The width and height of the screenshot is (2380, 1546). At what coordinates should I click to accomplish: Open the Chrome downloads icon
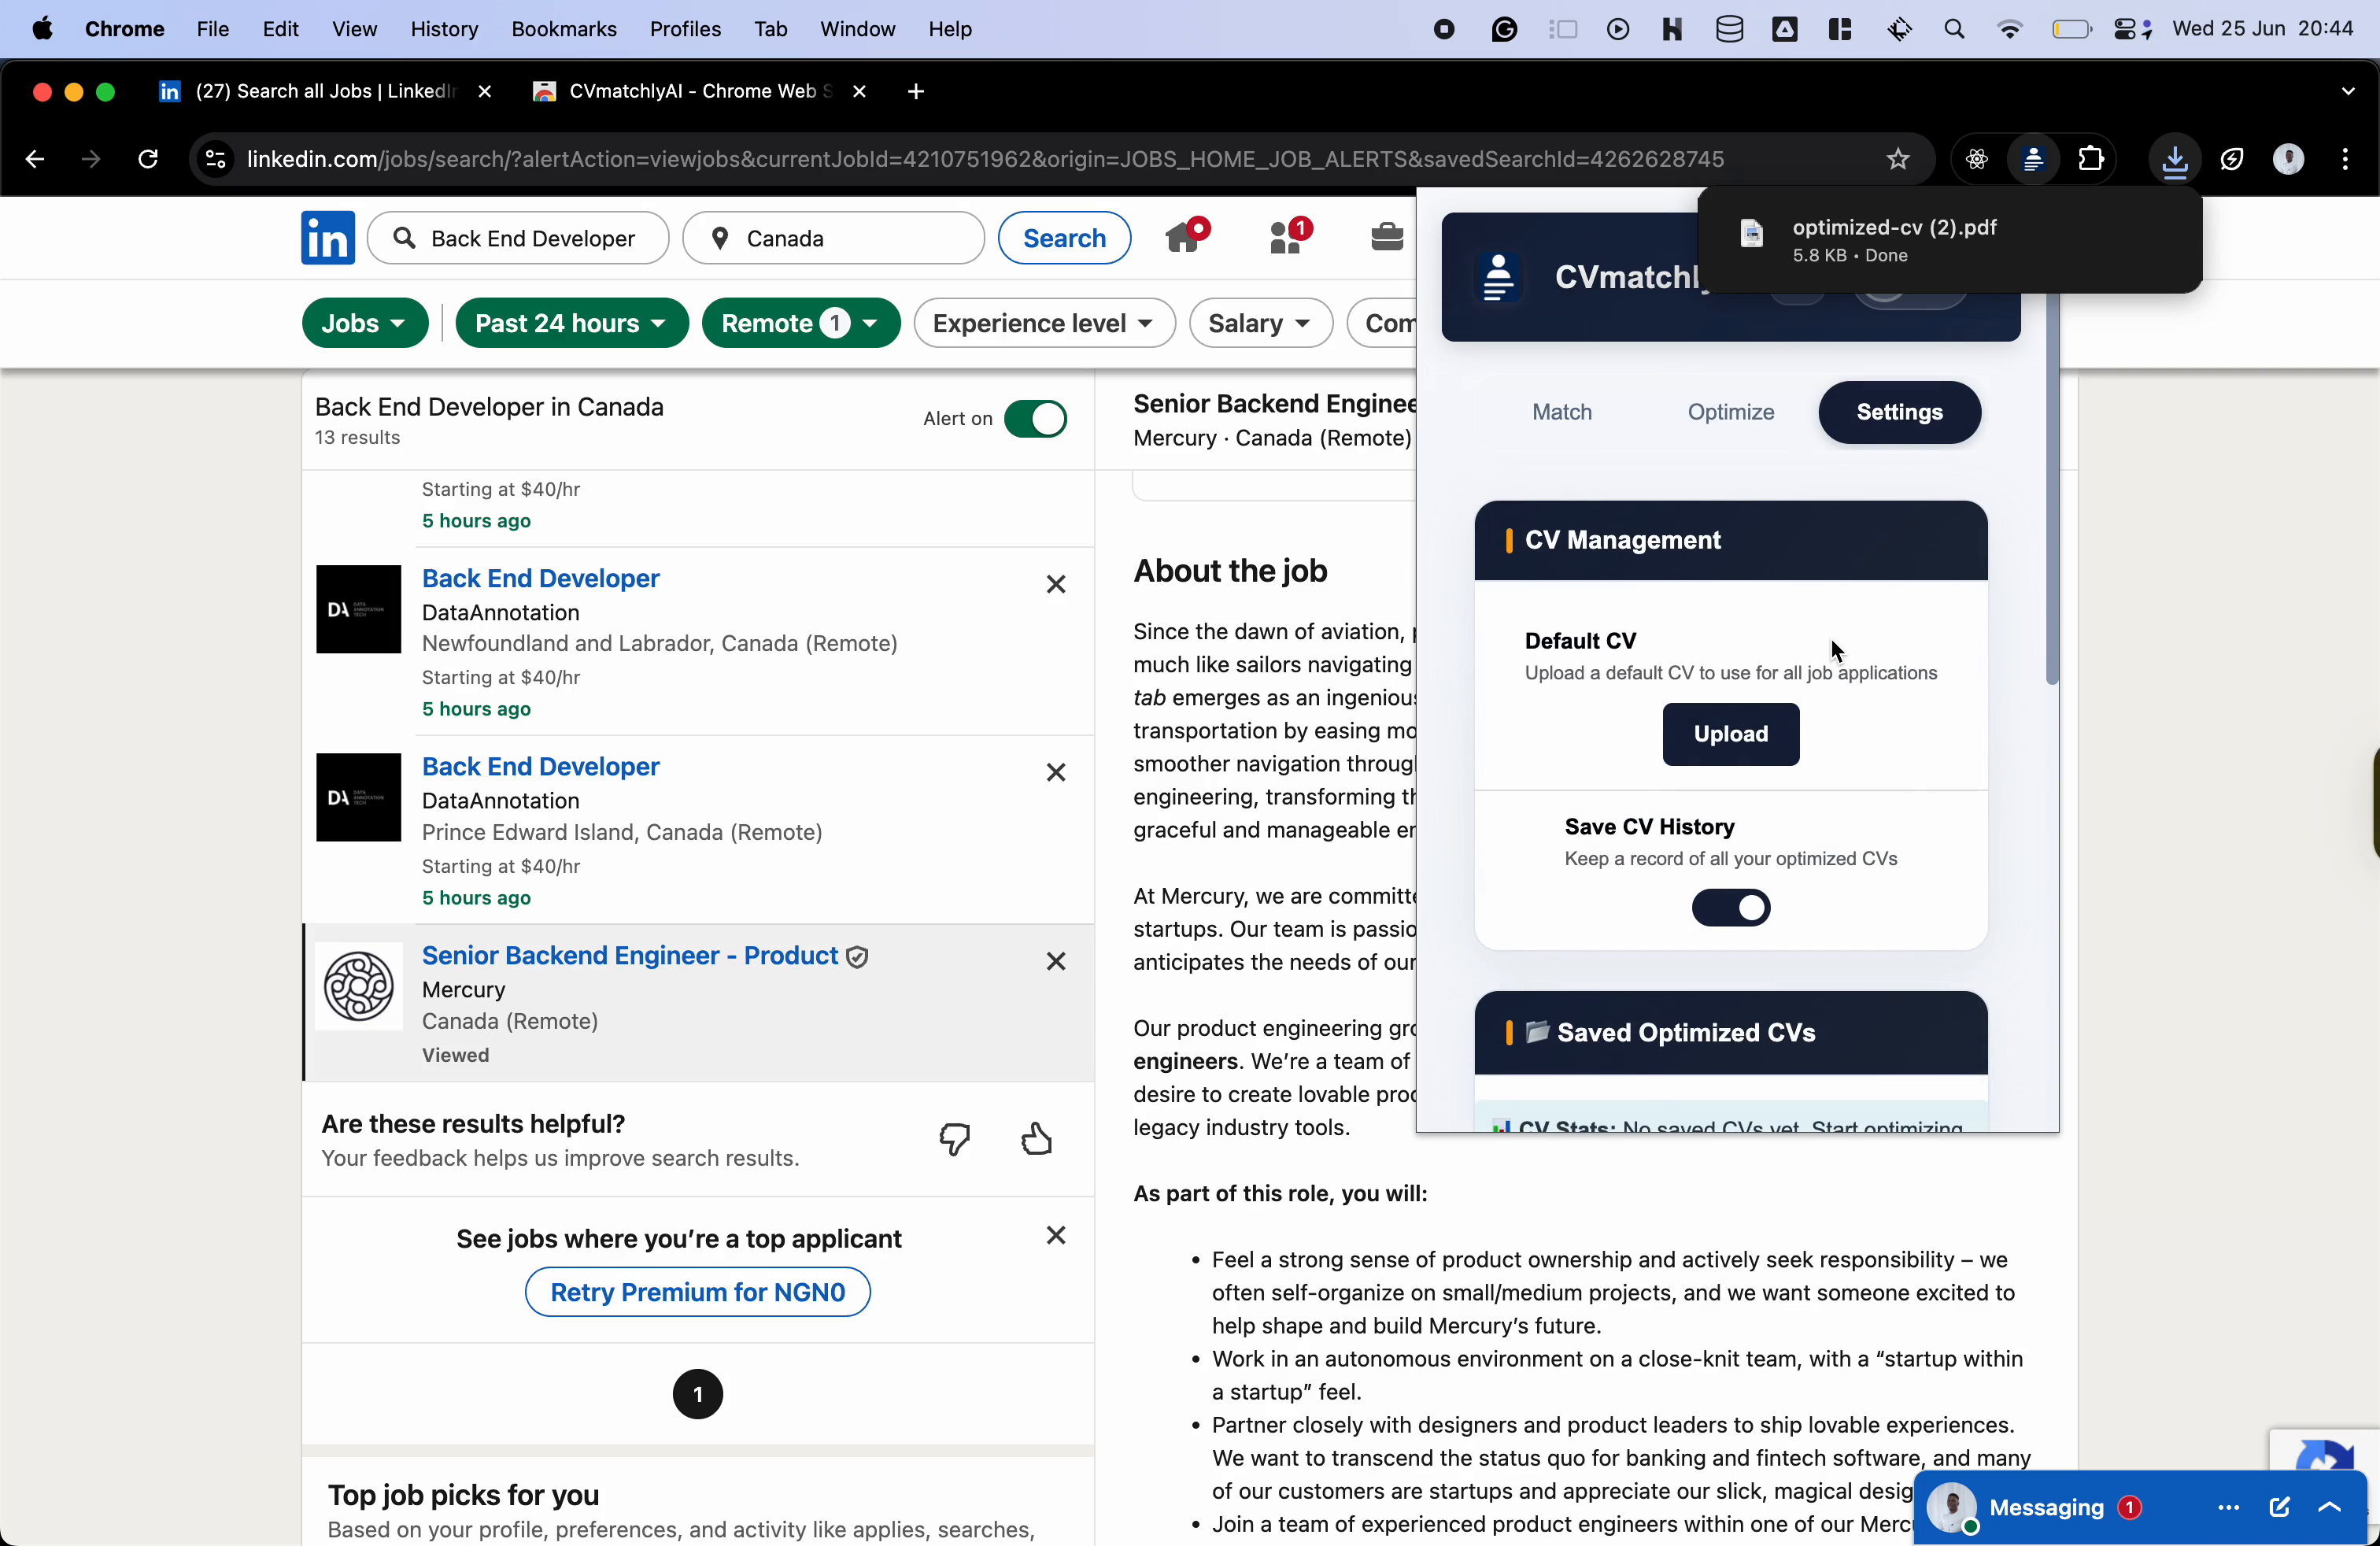(2174, 159)
